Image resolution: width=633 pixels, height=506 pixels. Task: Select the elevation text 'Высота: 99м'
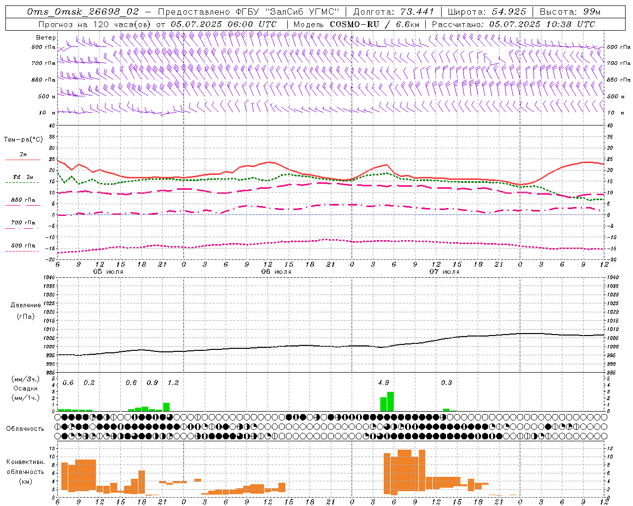click(570, 12)
